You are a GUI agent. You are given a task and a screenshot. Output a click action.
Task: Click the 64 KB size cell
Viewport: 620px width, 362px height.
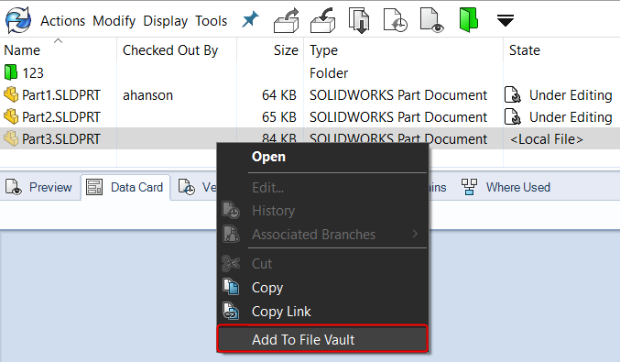pyautogui.click(x=278, y=95)
